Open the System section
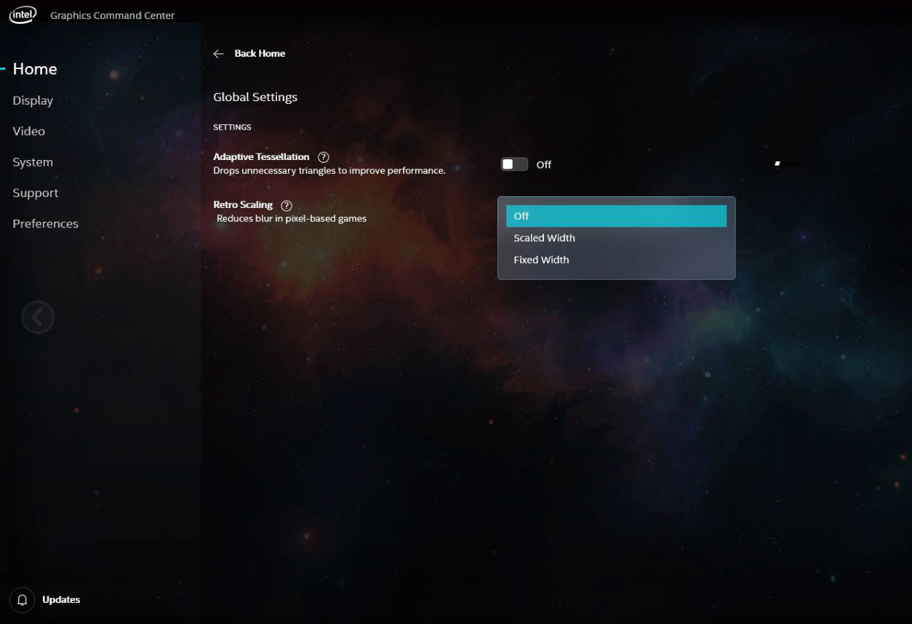 33,162
